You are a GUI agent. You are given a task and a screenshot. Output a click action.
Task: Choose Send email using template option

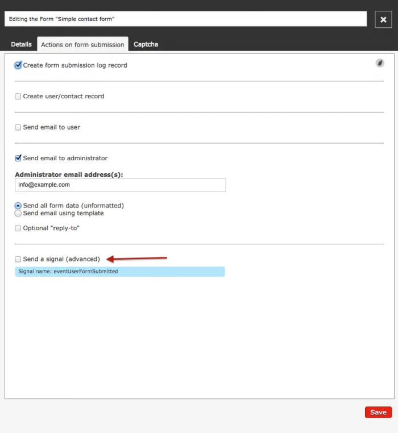coord(18,214)
